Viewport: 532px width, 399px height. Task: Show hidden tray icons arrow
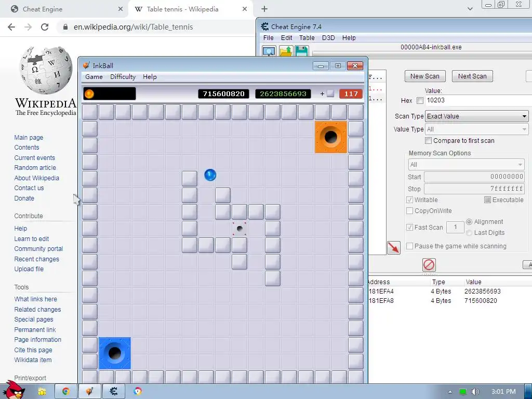pyautogui.click(x=450, y=392)
